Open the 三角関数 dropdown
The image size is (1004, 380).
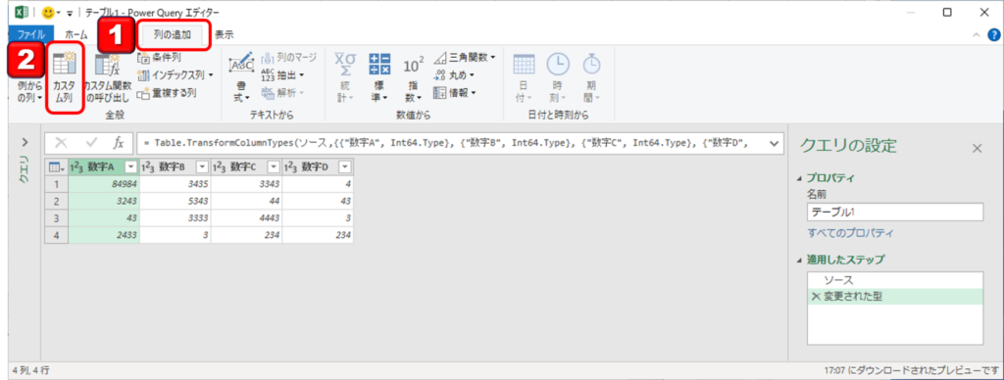pos(465,58)
